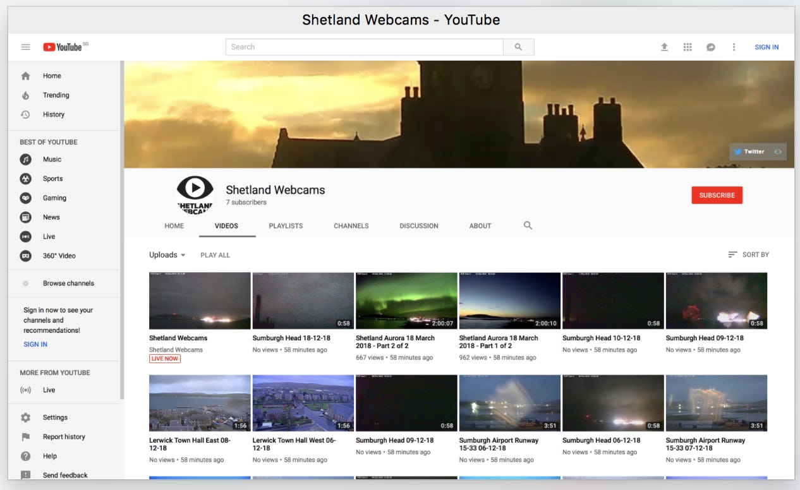Click the red Subscribe button
Viewport: 800px width, 490px height.
pyautogui.click(x=717, y=195)
